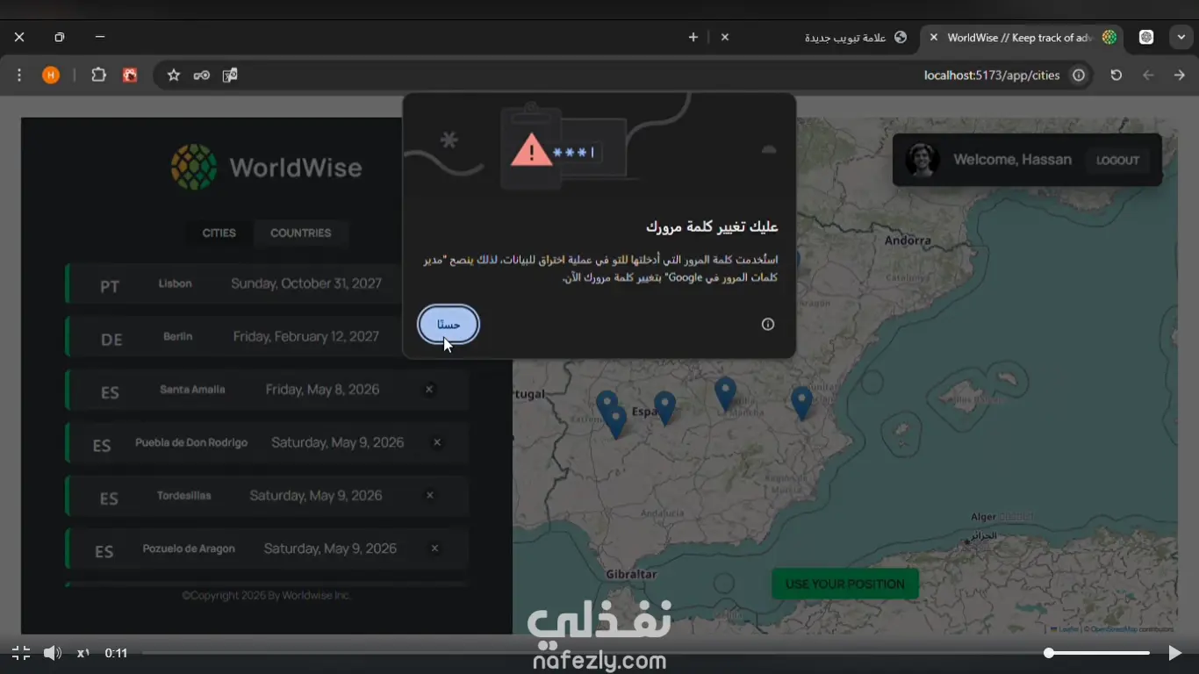Click the Welcome, Hassan greeting text
The image size is (1199, 674).
pyautogui.click(x=1012, y=160)
